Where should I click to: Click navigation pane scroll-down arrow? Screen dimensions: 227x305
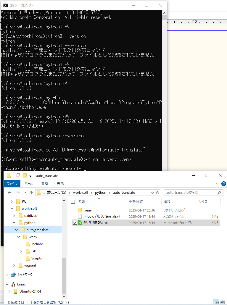click(x=64, y=297)
